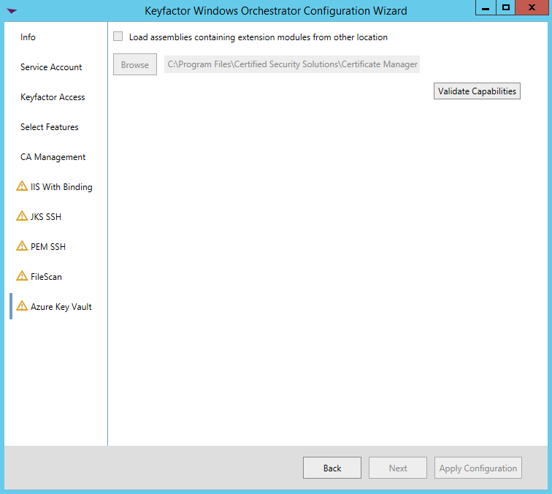
Task: Go to the Info step
Action: pos(28,37)
